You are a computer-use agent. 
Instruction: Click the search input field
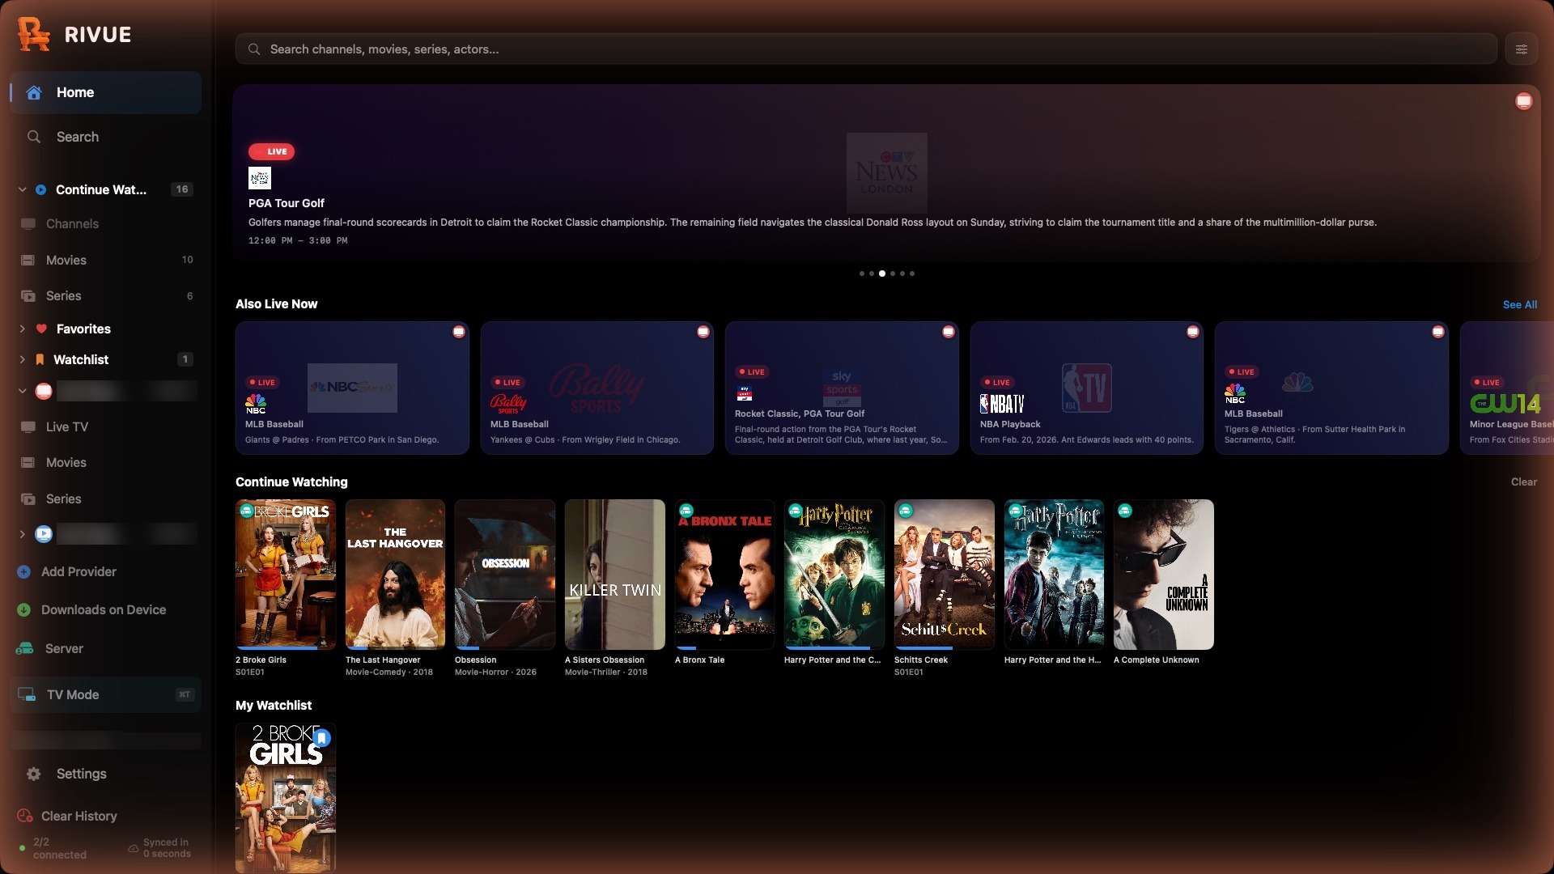pyautogui.click(x=866, y=49)
